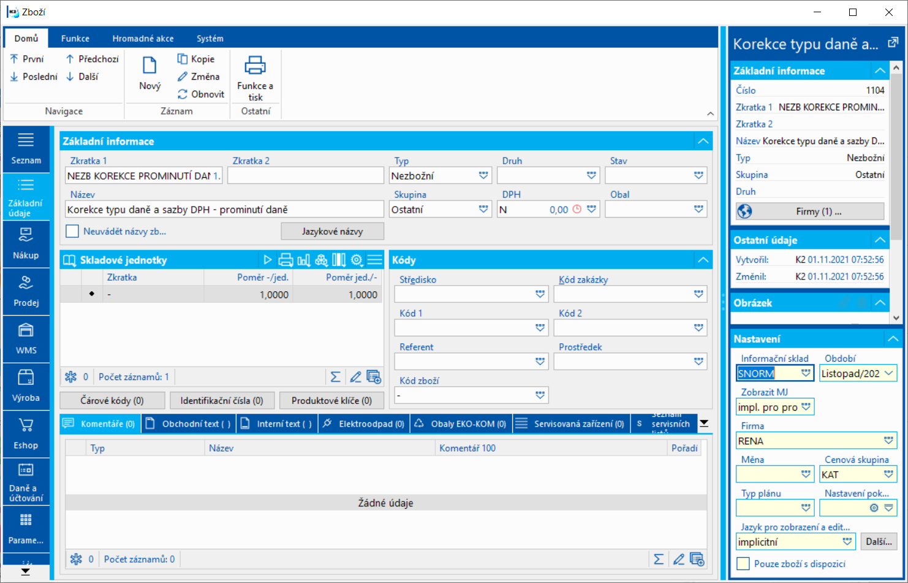Click the sum icon under Skladové jednotky table
This screenshot has width=908, height=583.
pyautogui.click(x=336, y=377)
